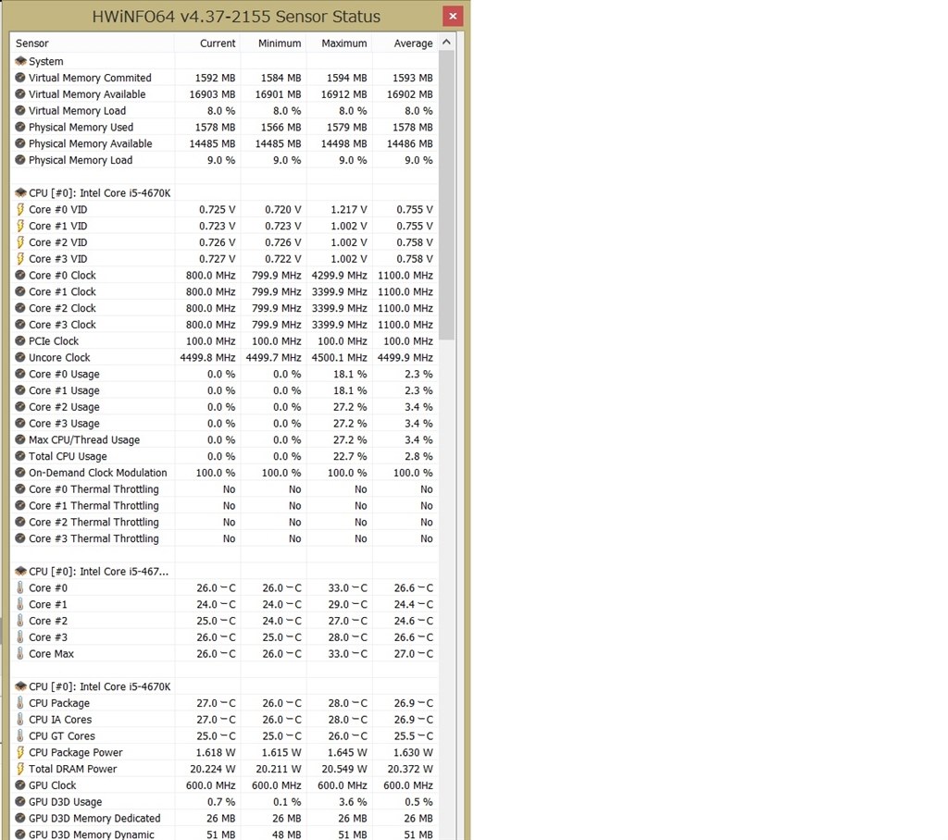Click the icon beside Virtual Memory Commited
This screenshot has height=840, width=948.
point(20,78)
